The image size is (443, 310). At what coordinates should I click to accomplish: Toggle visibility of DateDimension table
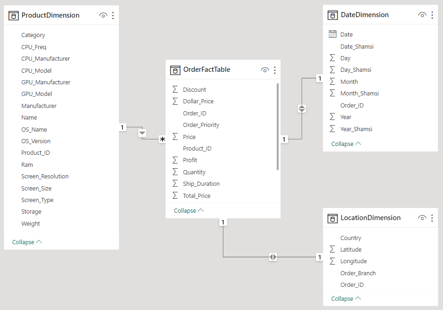coord(422,15)
